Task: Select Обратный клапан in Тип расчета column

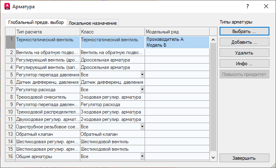Action: [x=48, y=134]
